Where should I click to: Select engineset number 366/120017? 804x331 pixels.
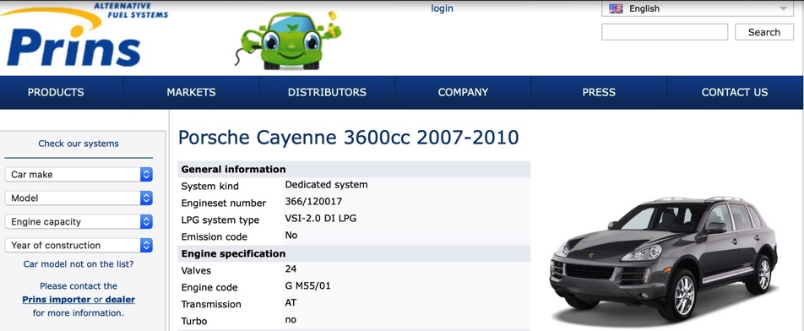313,201
